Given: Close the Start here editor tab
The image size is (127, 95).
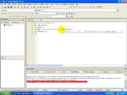Looking at the screenshot, I should point(37,20).
